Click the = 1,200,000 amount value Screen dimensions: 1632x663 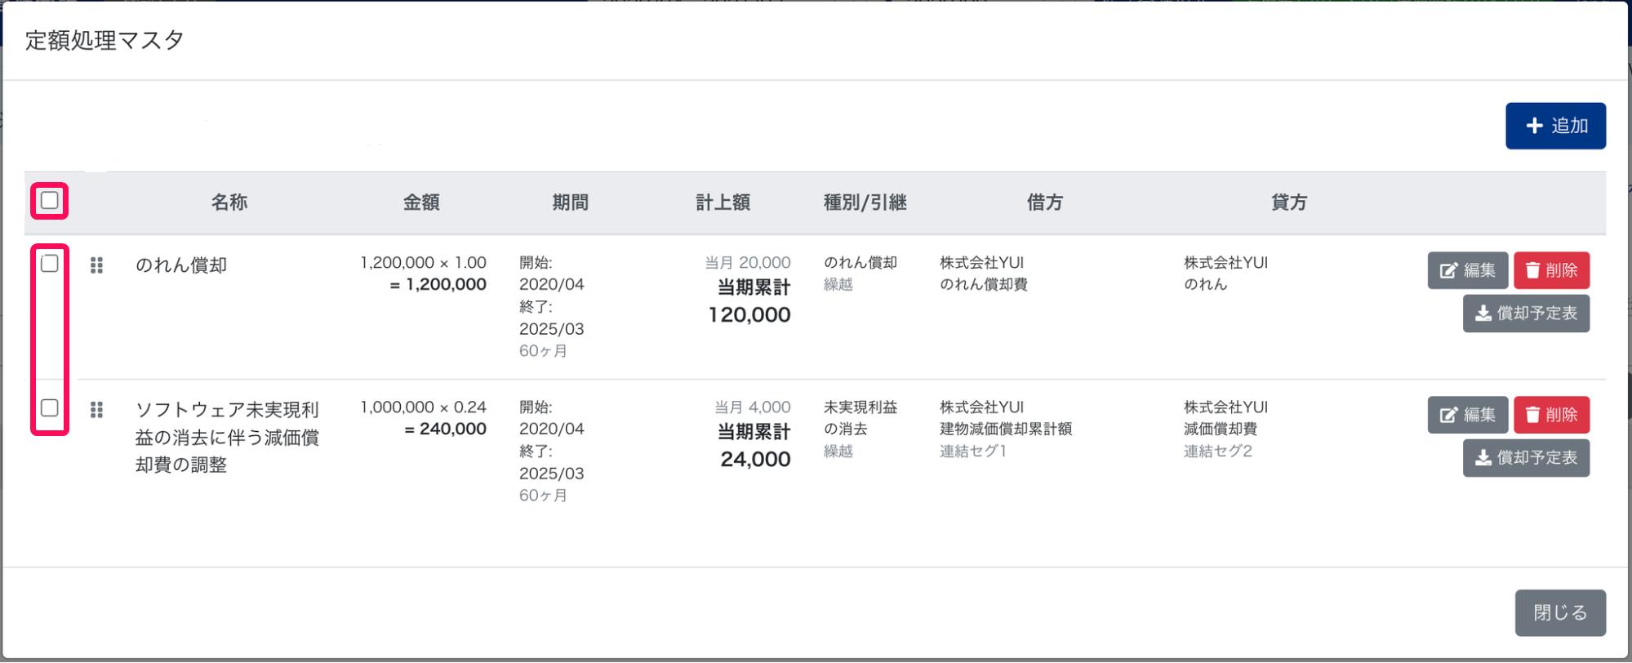click(x=438, y=285)
